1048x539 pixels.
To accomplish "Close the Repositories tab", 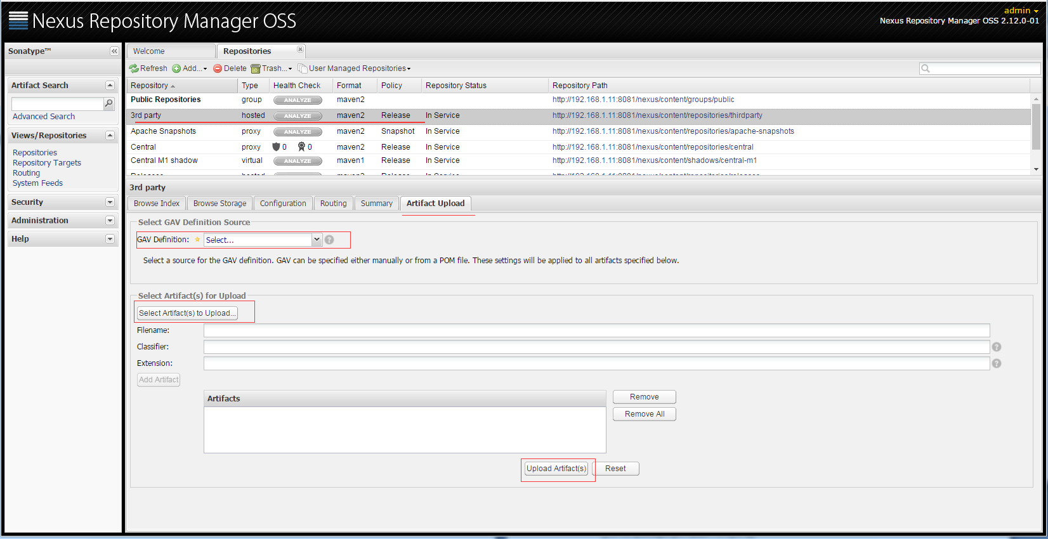I will [300, 49].
